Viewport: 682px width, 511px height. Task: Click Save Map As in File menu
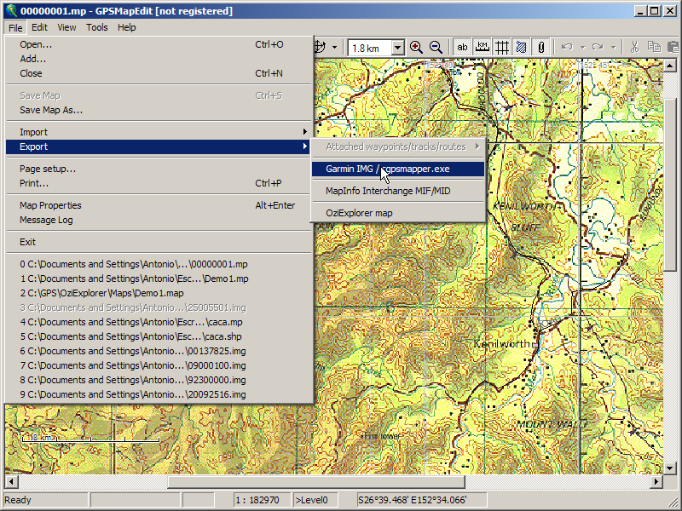(51, 110)
